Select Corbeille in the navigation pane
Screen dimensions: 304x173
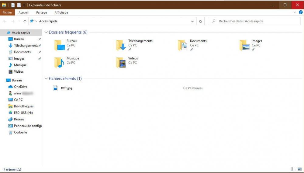20,132
